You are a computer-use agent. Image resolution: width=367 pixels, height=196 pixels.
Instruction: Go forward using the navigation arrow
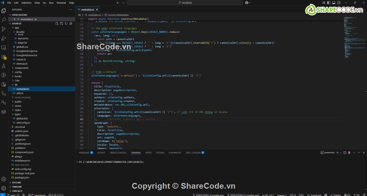click(x=123, y=3)
